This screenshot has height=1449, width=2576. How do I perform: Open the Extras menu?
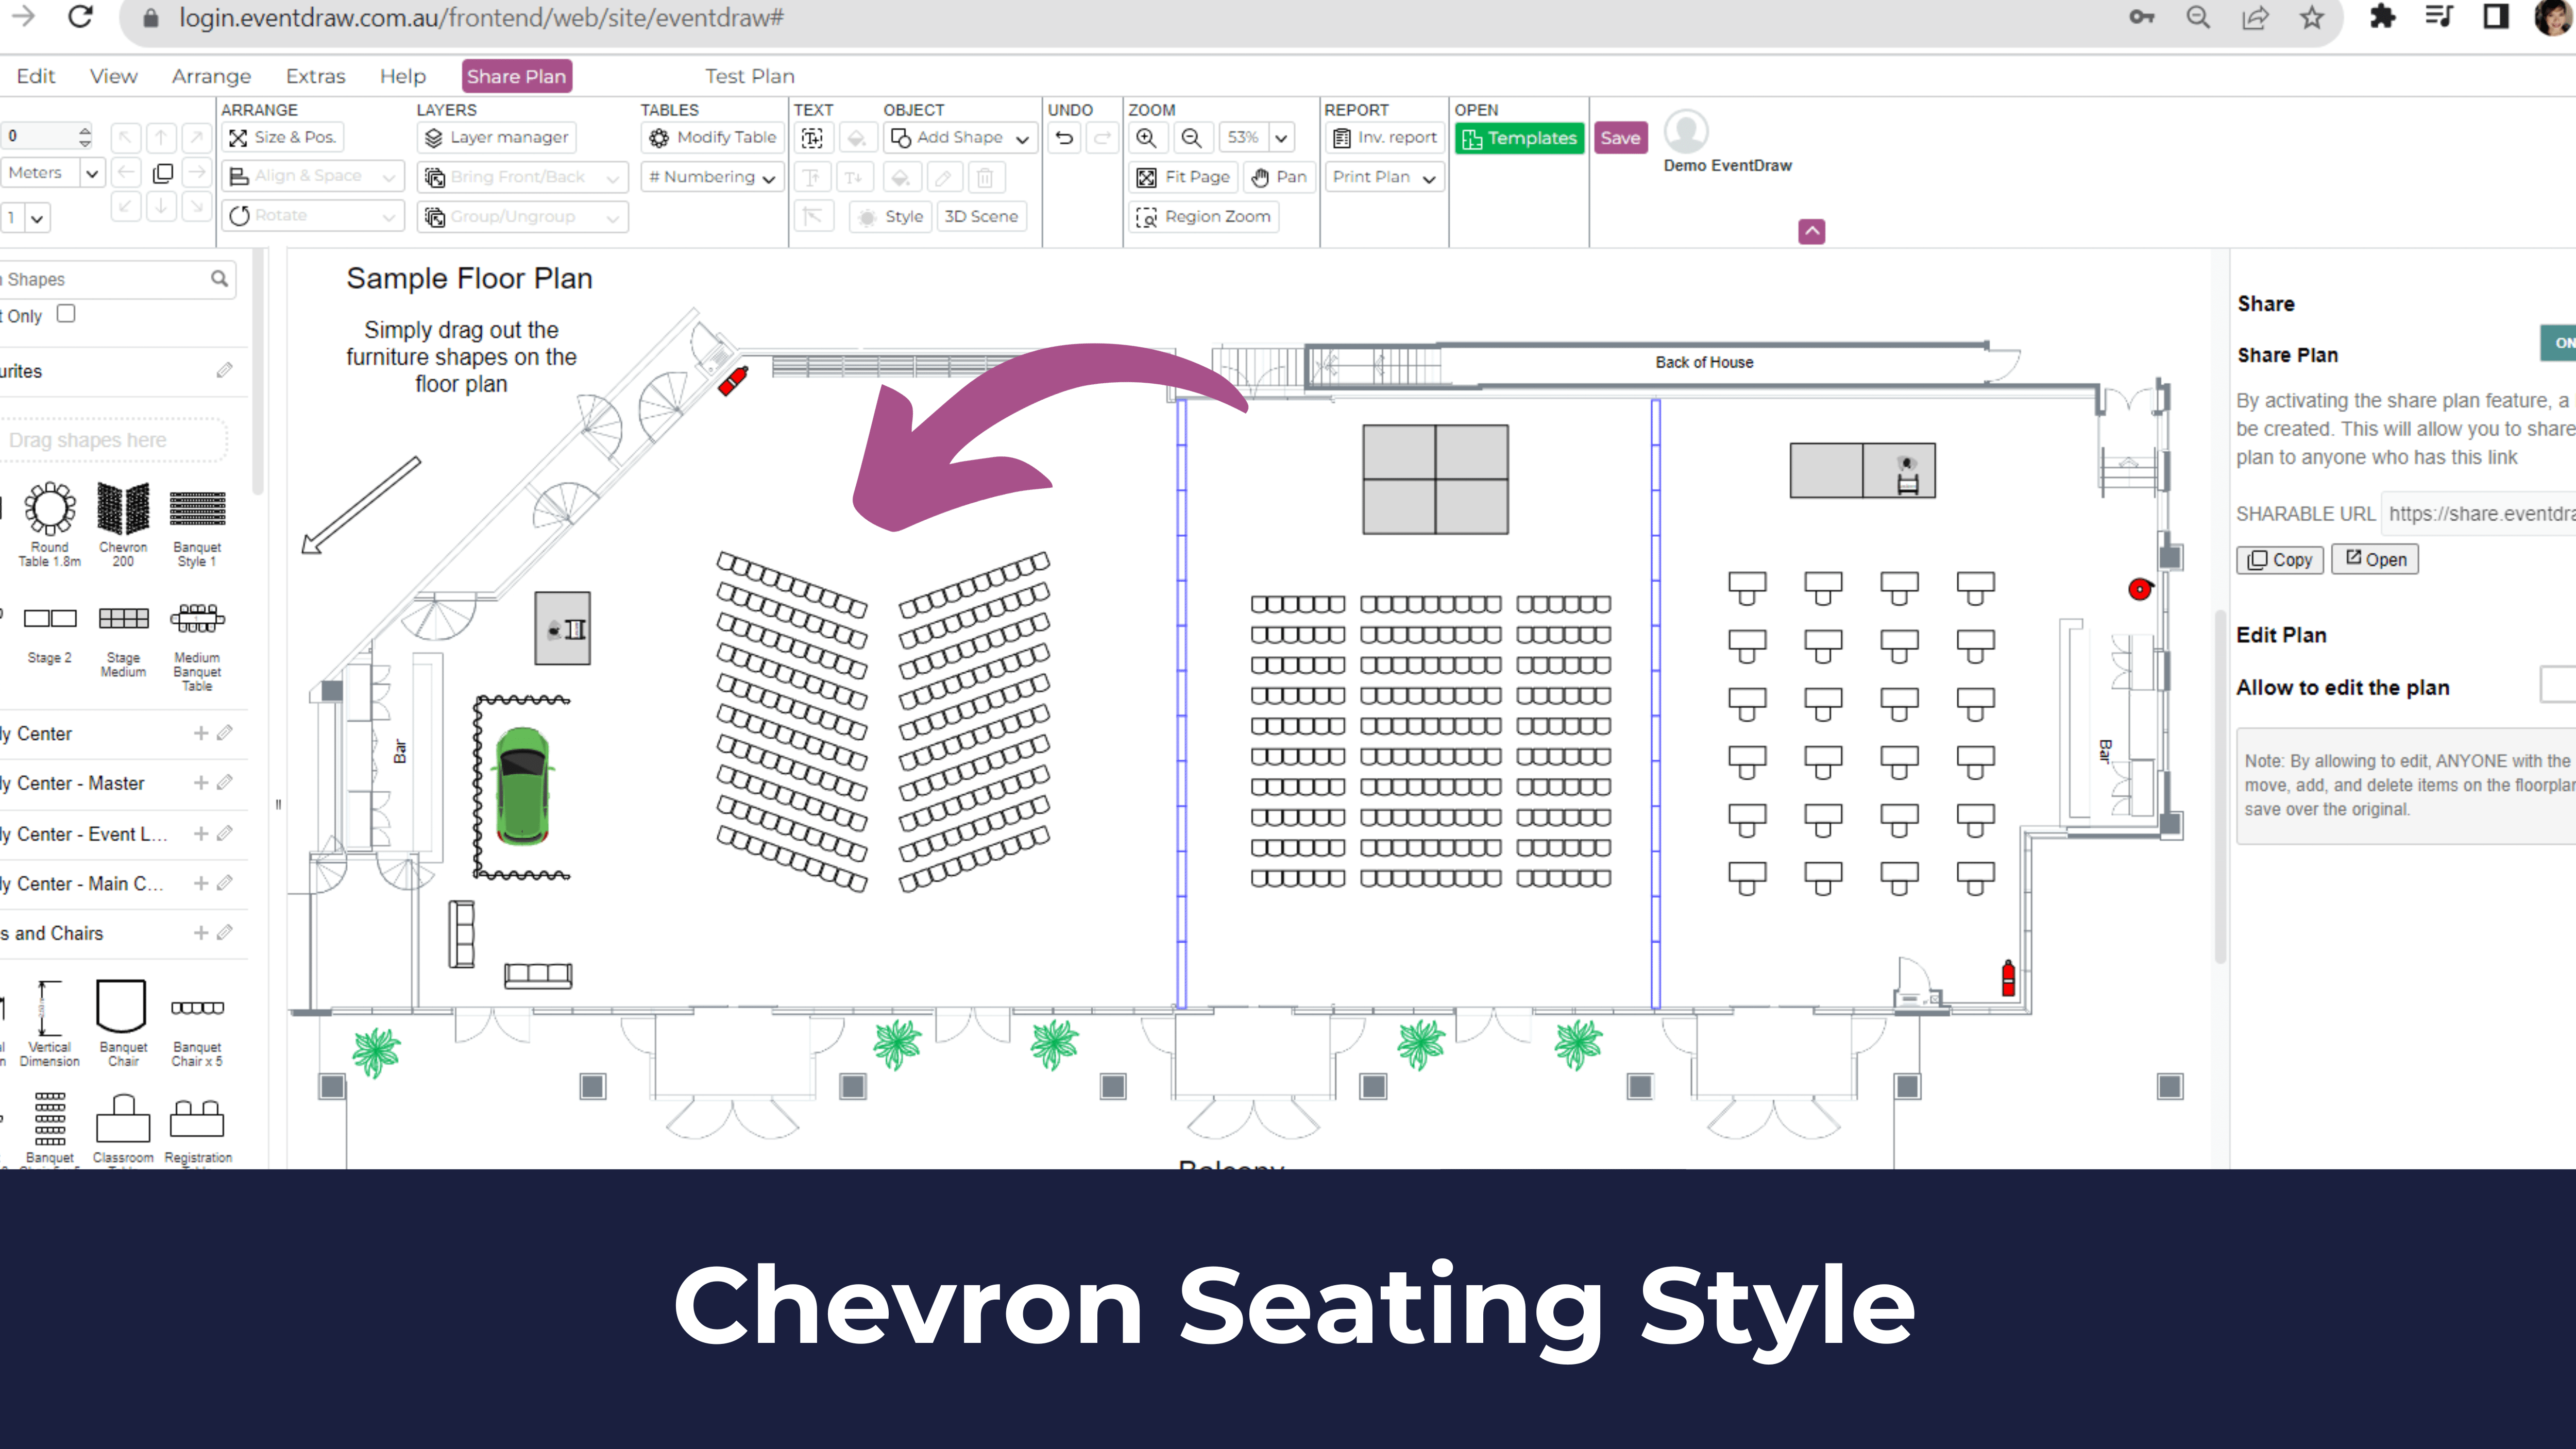tap(315, 76)
